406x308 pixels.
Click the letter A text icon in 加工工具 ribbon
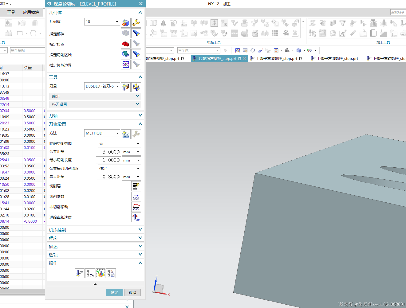pyautogui.click(x=343, y=33)
